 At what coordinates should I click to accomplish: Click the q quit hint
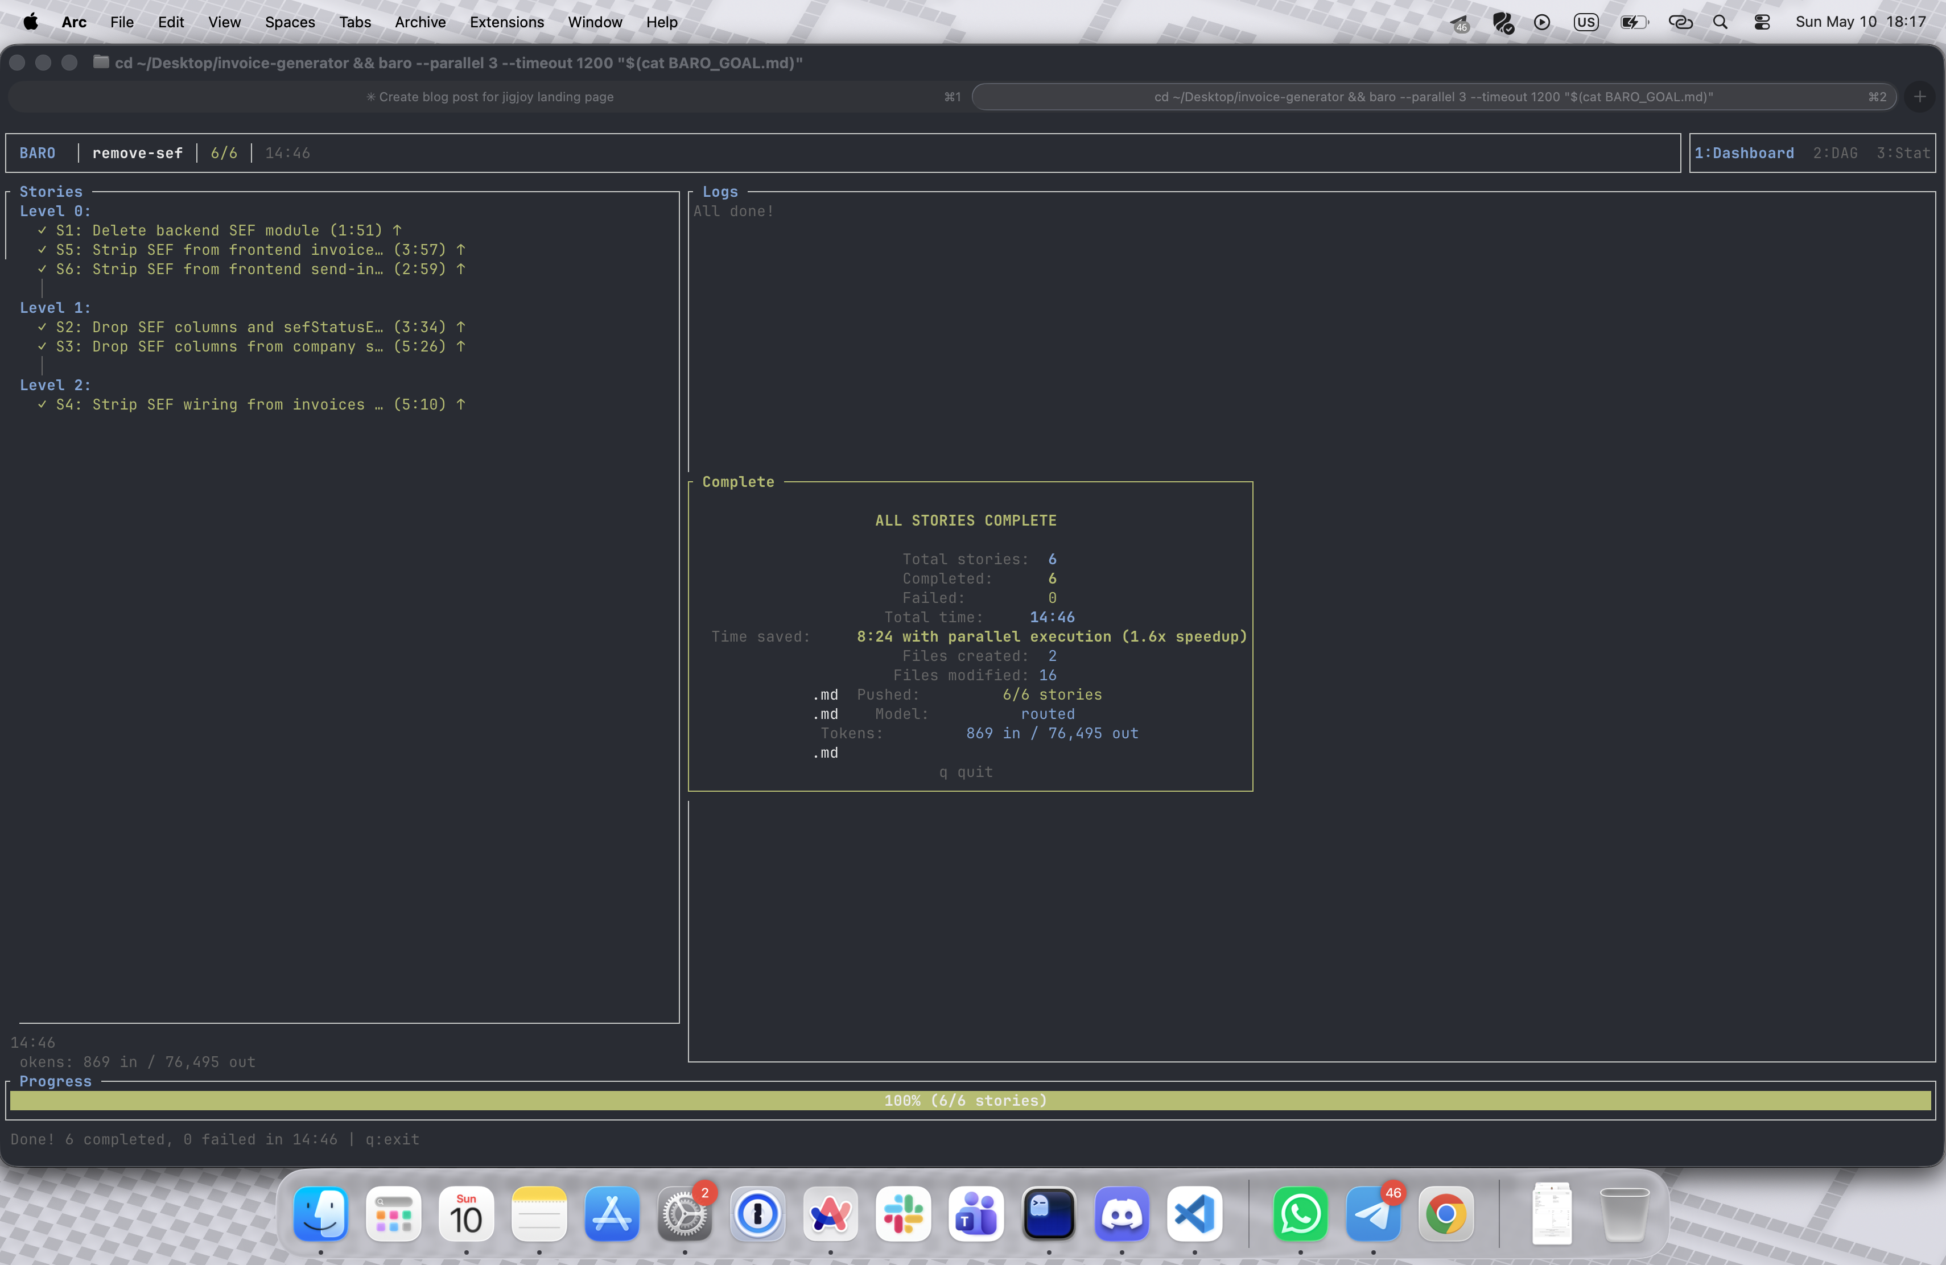pos(966,771)
